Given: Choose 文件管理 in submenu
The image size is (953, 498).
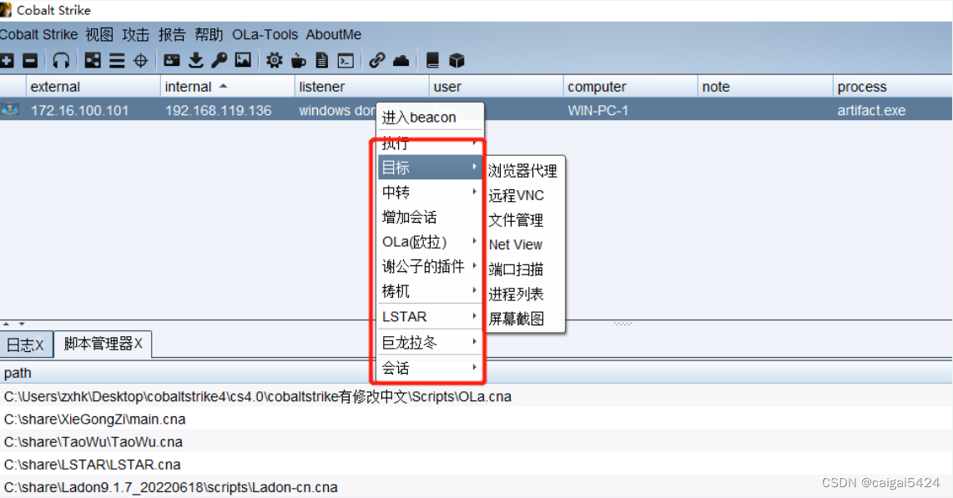Looking at the screenshot, I should [x=524, y=220].
